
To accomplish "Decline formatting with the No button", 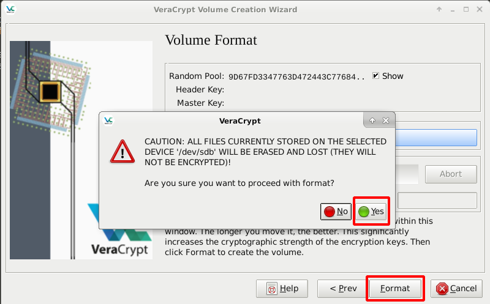I will (336, 211).
